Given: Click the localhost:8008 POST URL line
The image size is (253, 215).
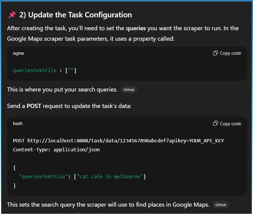Looking at the screenshot, I should 119,141.
